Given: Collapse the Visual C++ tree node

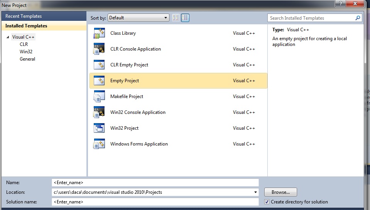Looking at the screenshot, I should point(8,37).
